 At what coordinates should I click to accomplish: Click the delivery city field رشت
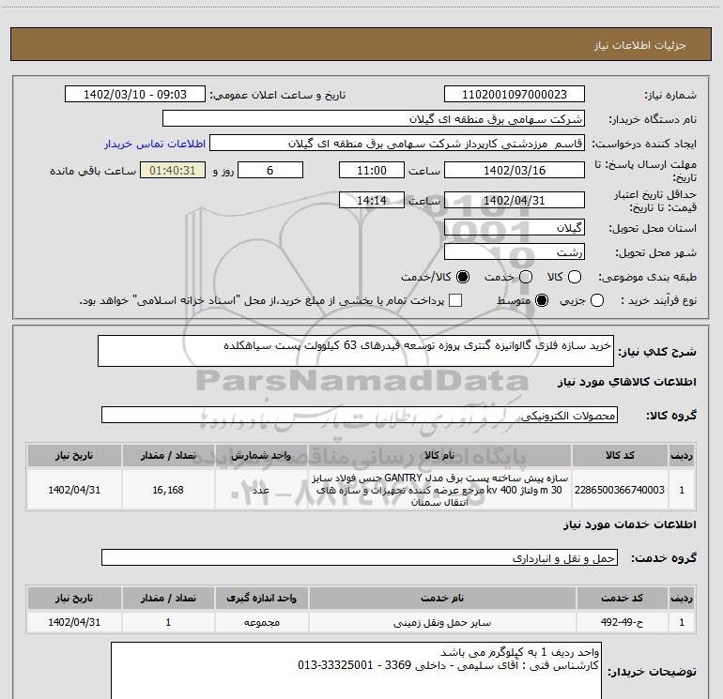pyautogui.click(x=515, y=251)
